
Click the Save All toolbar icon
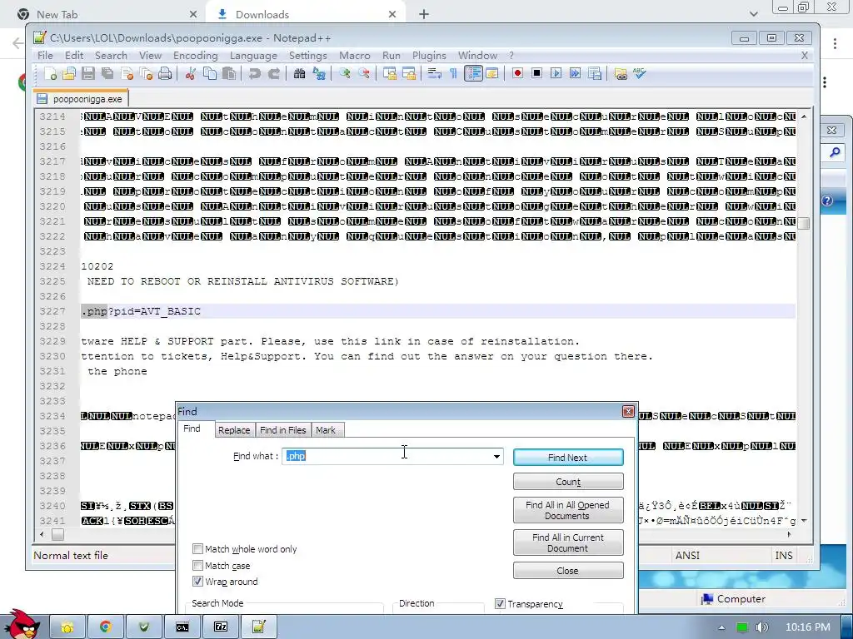pyautogui.click(x=107, y=73)
